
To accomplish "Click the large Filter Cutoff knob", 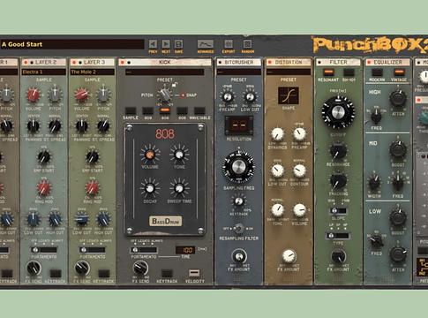I will point(338,112).
